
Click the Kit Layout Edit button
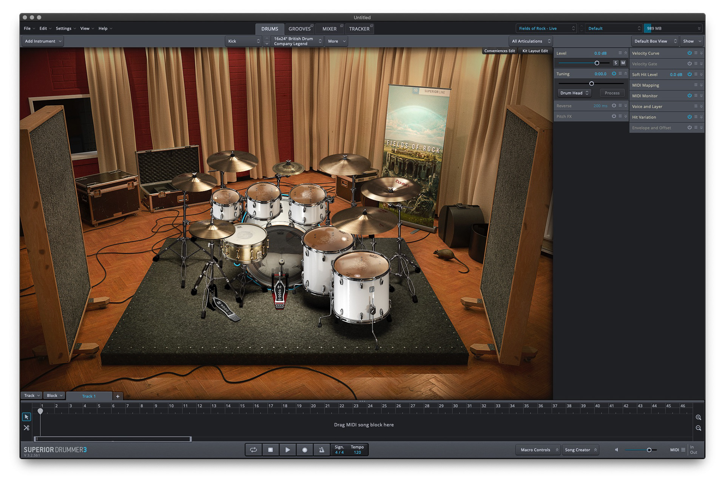[x=535, y=51]
